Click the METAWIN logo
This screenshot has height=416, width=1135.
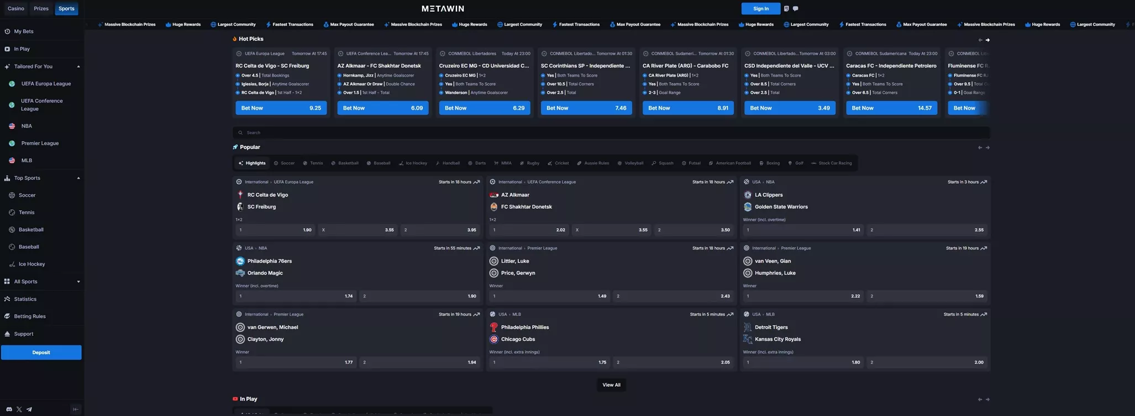(443, 9)
